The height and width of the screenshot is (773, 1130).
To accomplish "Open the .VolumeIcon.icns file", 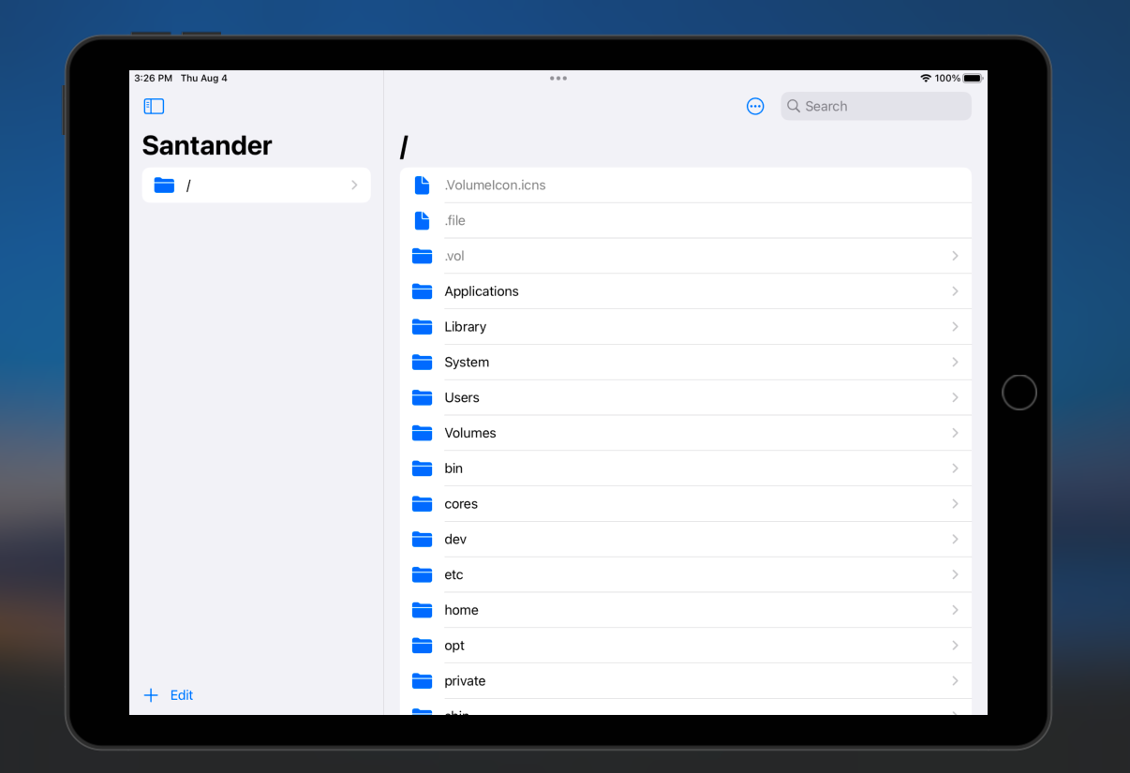I will [686, 186].
